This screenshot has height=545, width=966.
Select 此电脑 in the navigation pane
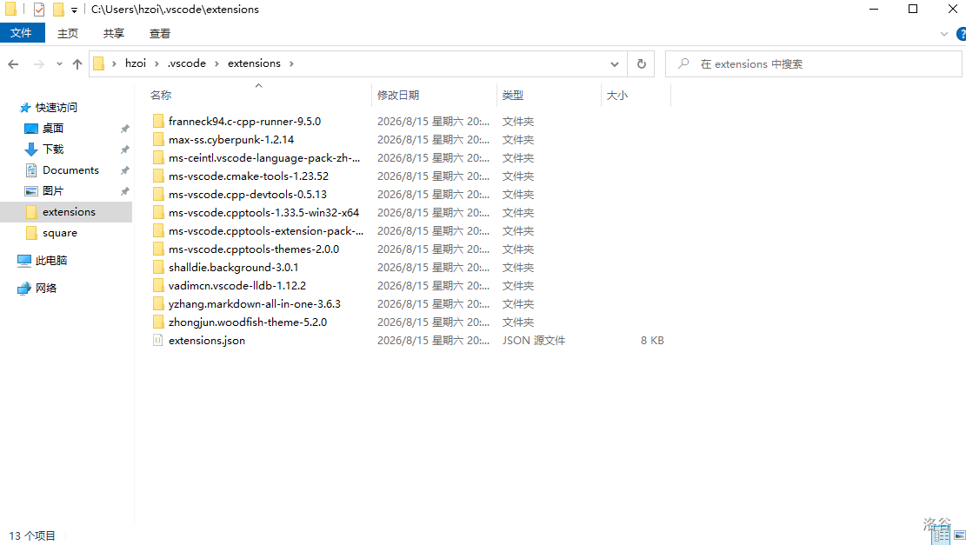pos(51,261)
